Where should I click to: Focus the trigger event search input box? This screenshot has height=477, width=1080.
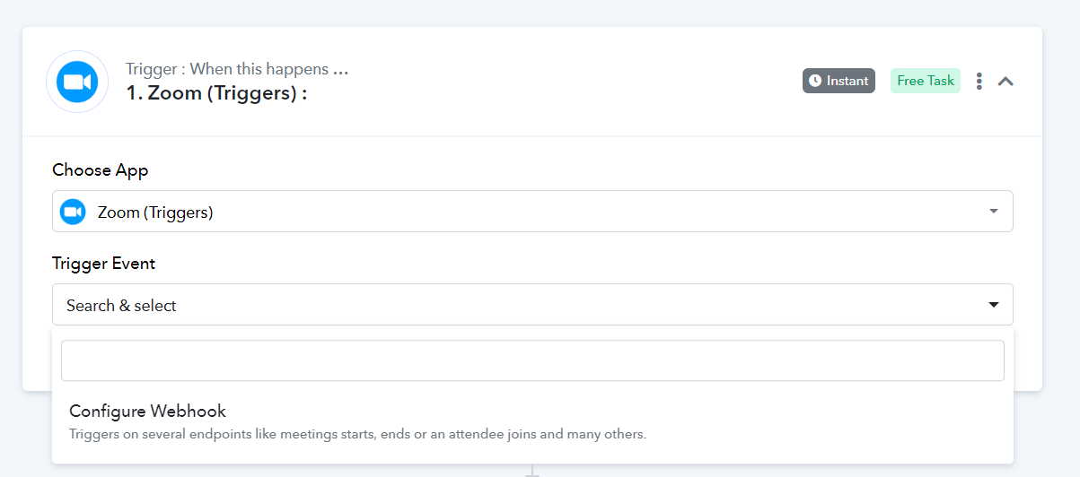pyautogui.click(x=532, y=360)
